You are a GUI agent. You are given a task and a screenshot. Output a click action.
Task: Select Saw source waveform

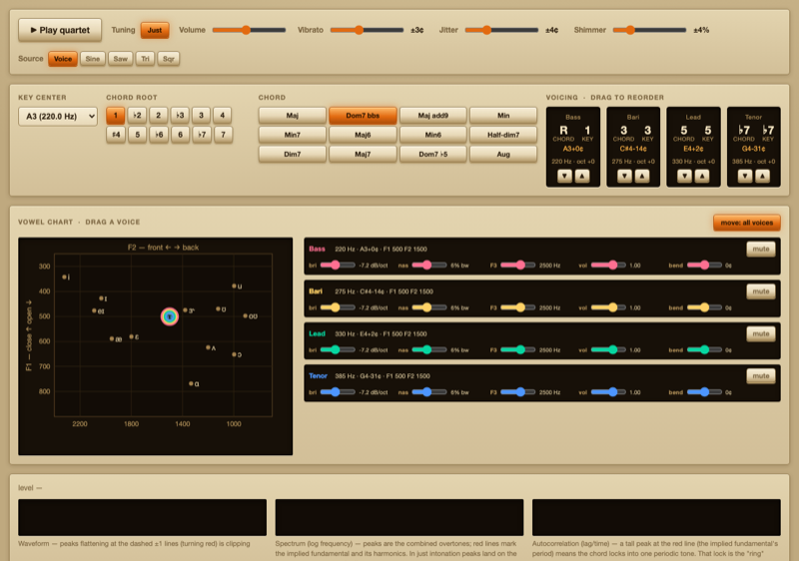tap(120, 59)
